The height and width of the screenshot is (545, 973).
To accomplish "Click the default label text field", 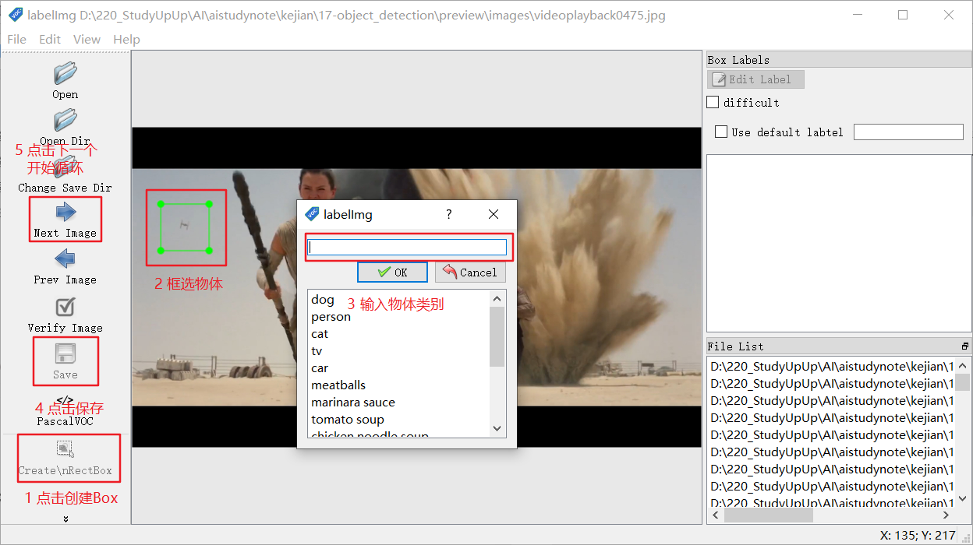I will (x=908, y=132).
